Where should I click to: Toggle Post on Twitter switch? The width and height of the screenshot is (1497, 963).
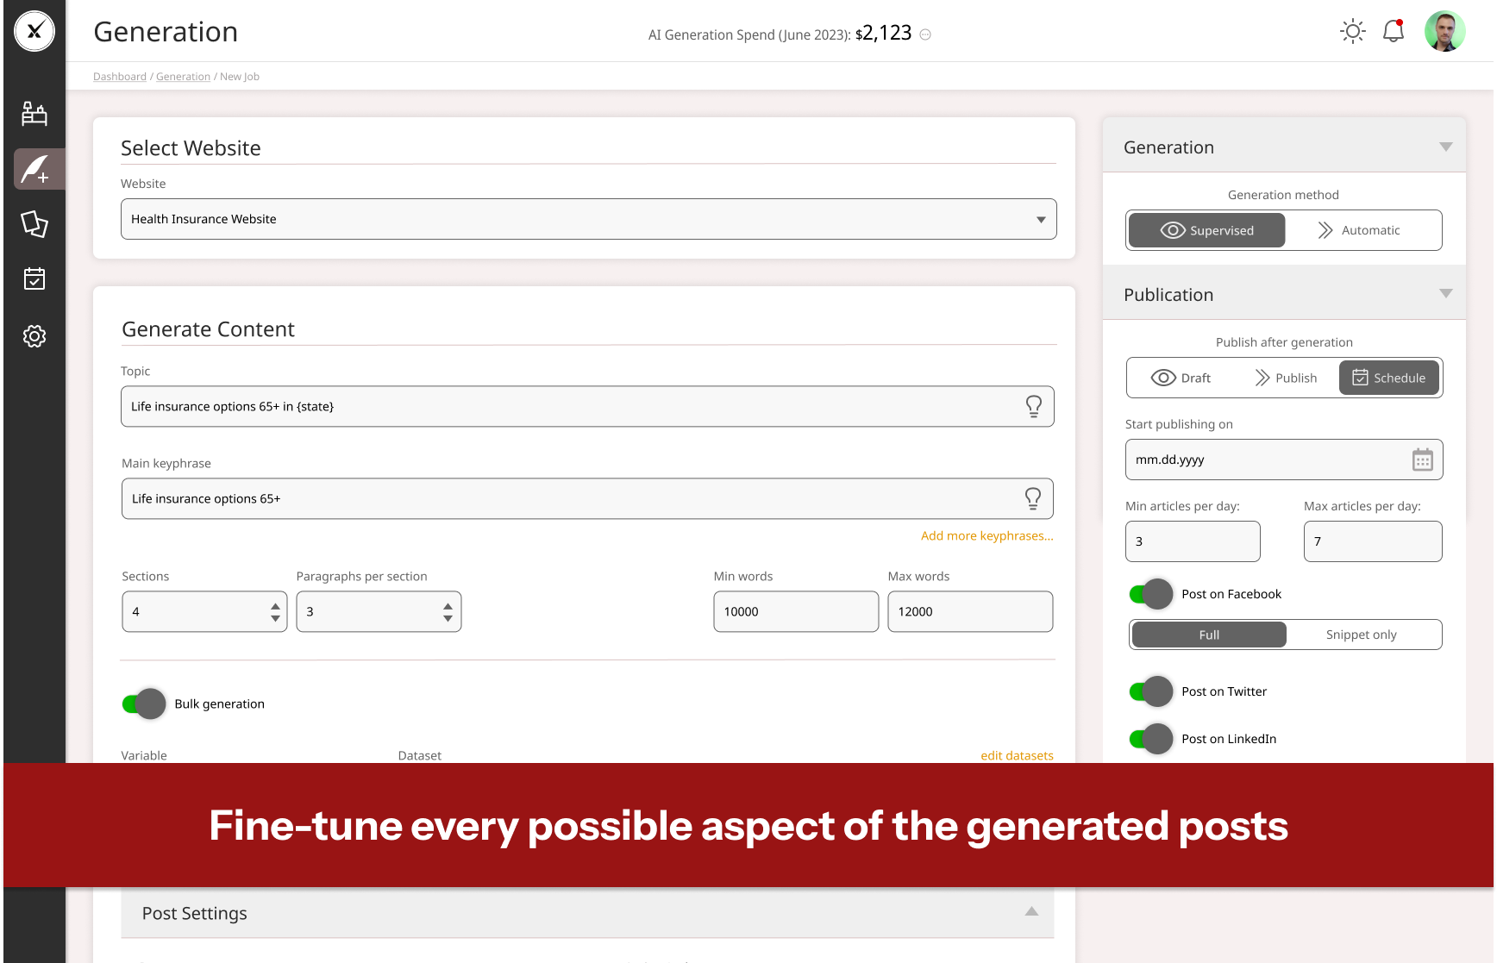coord(1151,691)
